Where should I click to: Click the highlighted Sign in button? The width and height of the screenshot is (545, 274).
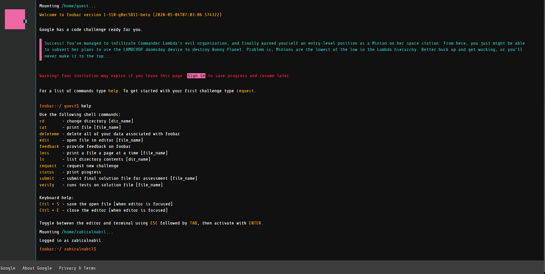point(196,75)
